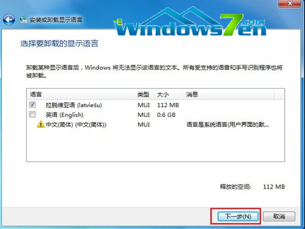The image size is (305, 229).
Task: Uncheck the 拉脱维亚语 (latviešu) checkbox
Action: pyautogui.click(x=32, y=105)
